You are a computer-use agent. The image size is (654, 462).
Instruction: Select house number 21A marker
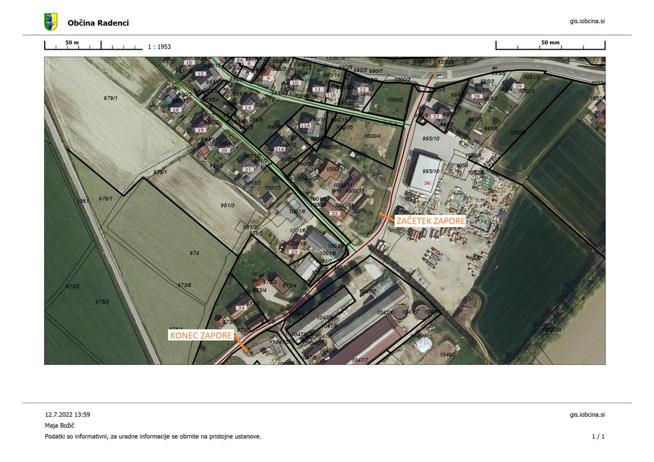[279, 149]
